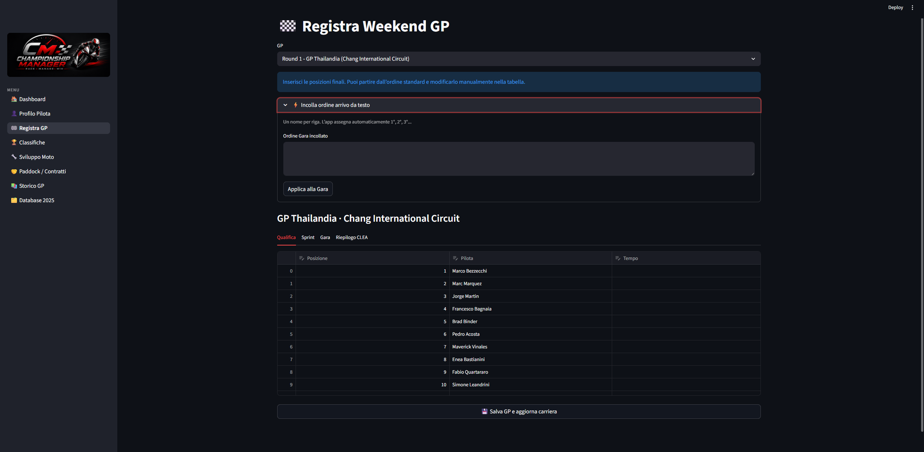This screenshot has height=452, width=924.
Task: Open the three-dot main menu
Action: tap(912, 7)
